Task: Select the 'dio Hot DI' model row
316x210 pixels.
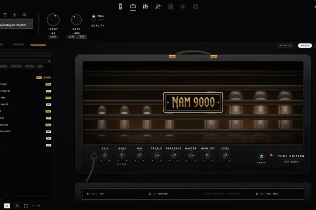Action: coord(26,131)
